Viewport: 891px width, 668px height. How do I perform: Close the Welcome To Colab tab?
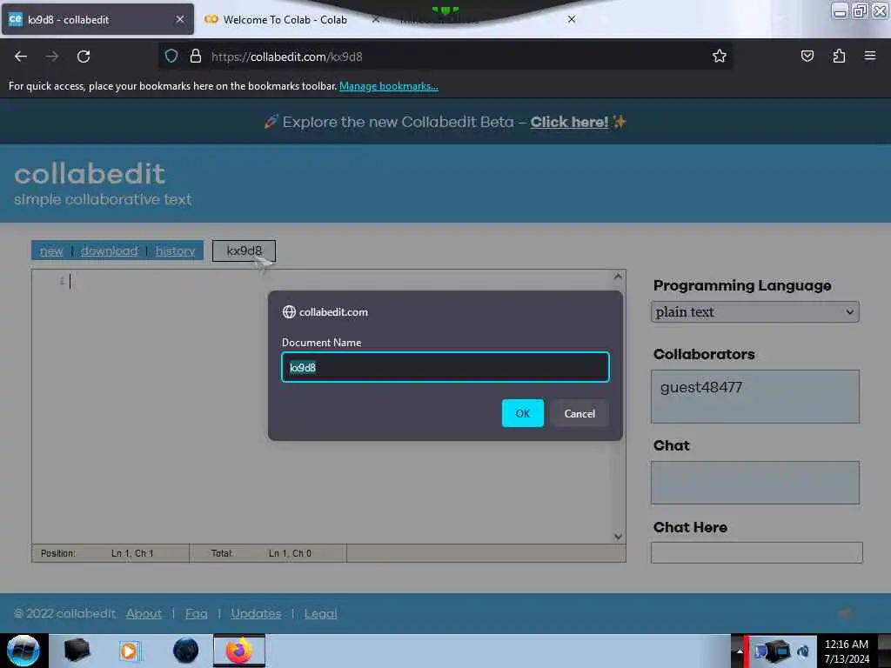point(376,19)
